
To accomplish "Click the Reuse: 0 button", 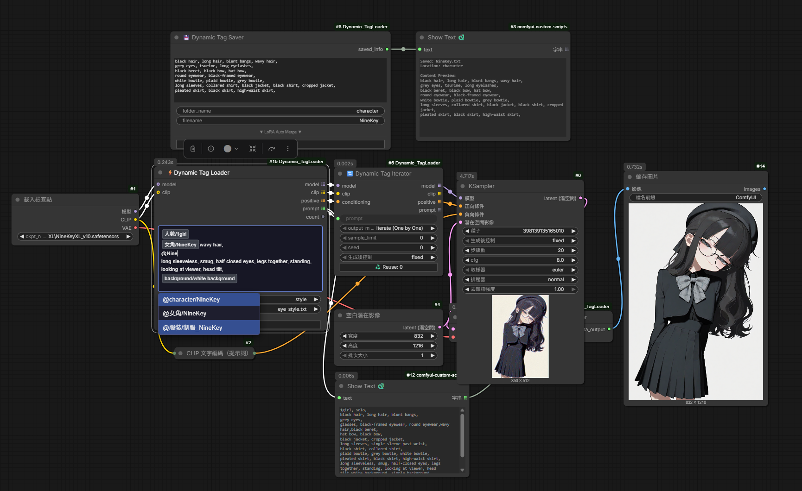I will (388, 267).
